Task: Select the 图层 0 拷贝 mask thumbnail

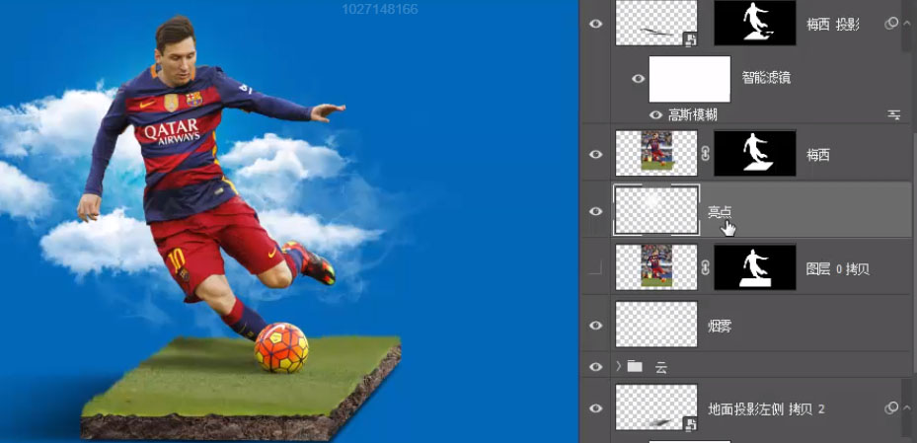Action: pyautogui.click(x=755, y=267)
